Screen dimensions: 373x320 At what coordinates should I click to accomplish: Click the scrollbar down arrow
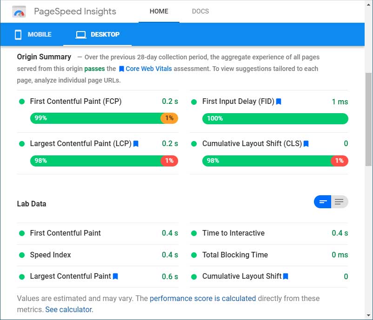coord(369,315)
